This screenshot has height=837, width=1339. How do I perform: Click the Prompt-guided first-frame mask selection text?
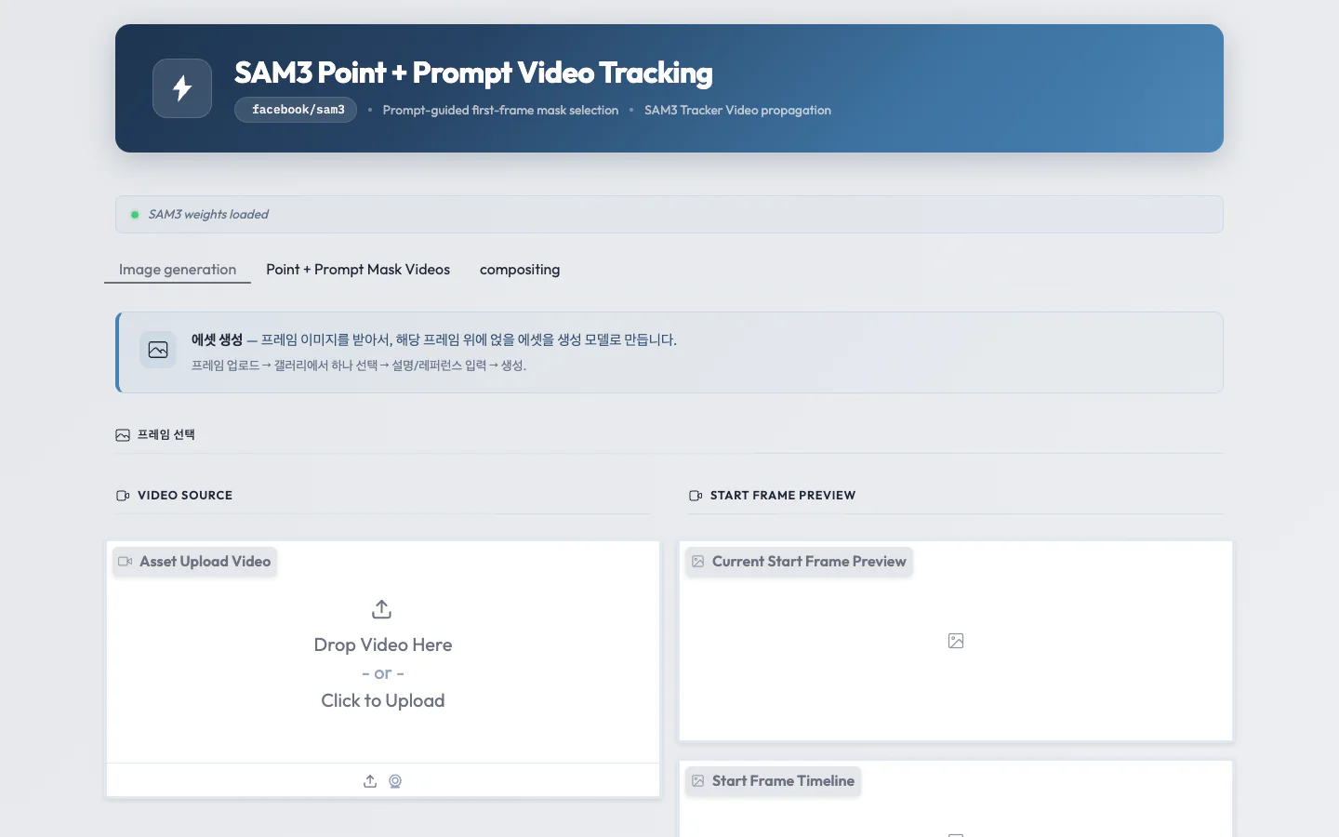click(500, 110)
